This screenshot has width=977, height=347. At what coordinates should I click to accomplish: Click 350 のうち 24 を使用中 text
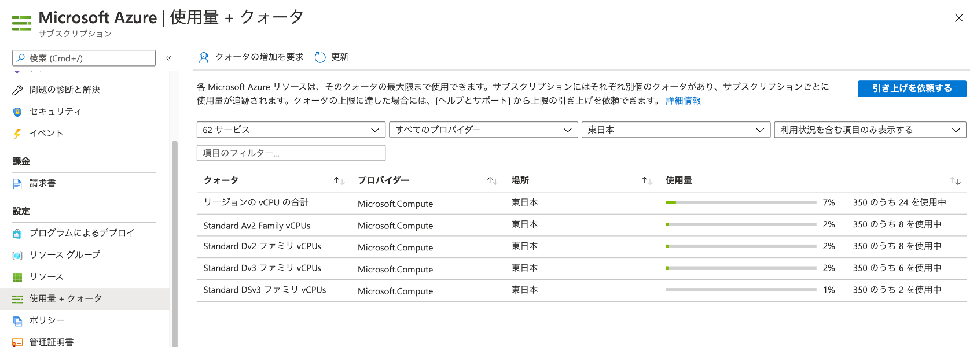899,202
